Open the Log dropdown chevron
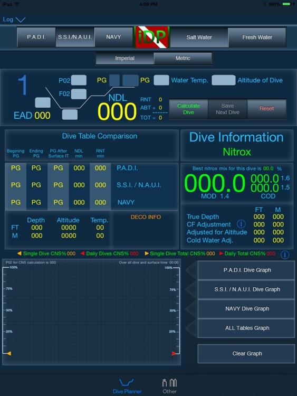297x396 pixels. (x=21, y=20)
